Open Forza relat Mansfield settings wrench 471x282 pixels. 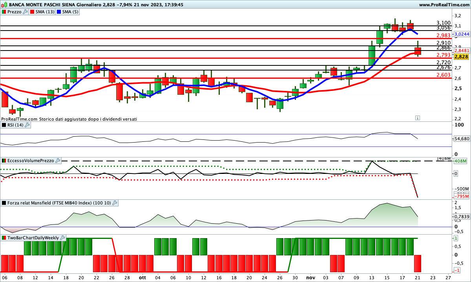115,203
